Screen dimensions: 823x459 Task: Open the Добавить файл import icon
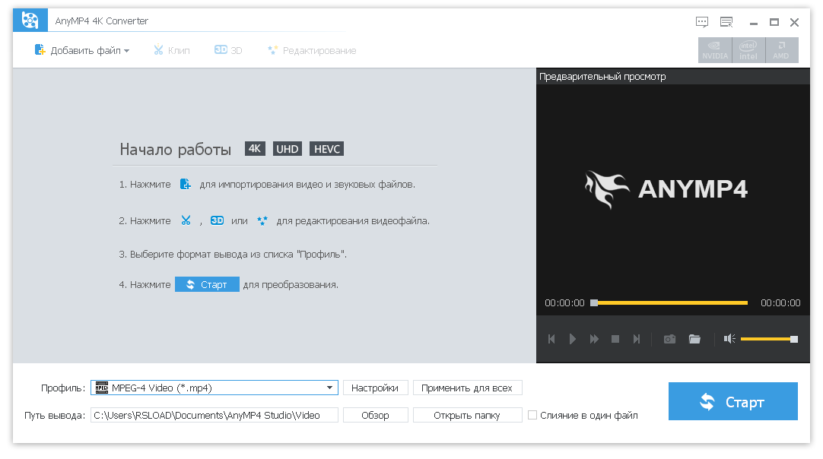pyautogui.click(x=40, y=49)
